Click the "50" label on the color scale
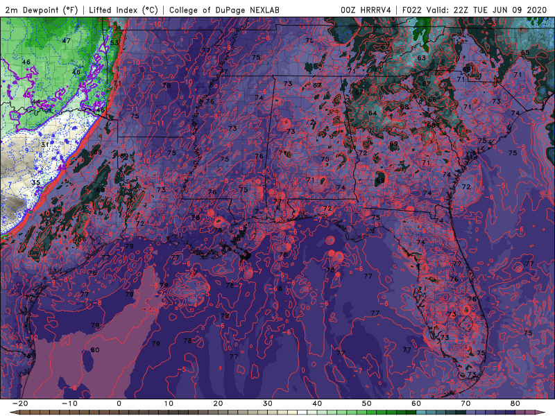This screenshot has height=416, width=555. point(367,404)
